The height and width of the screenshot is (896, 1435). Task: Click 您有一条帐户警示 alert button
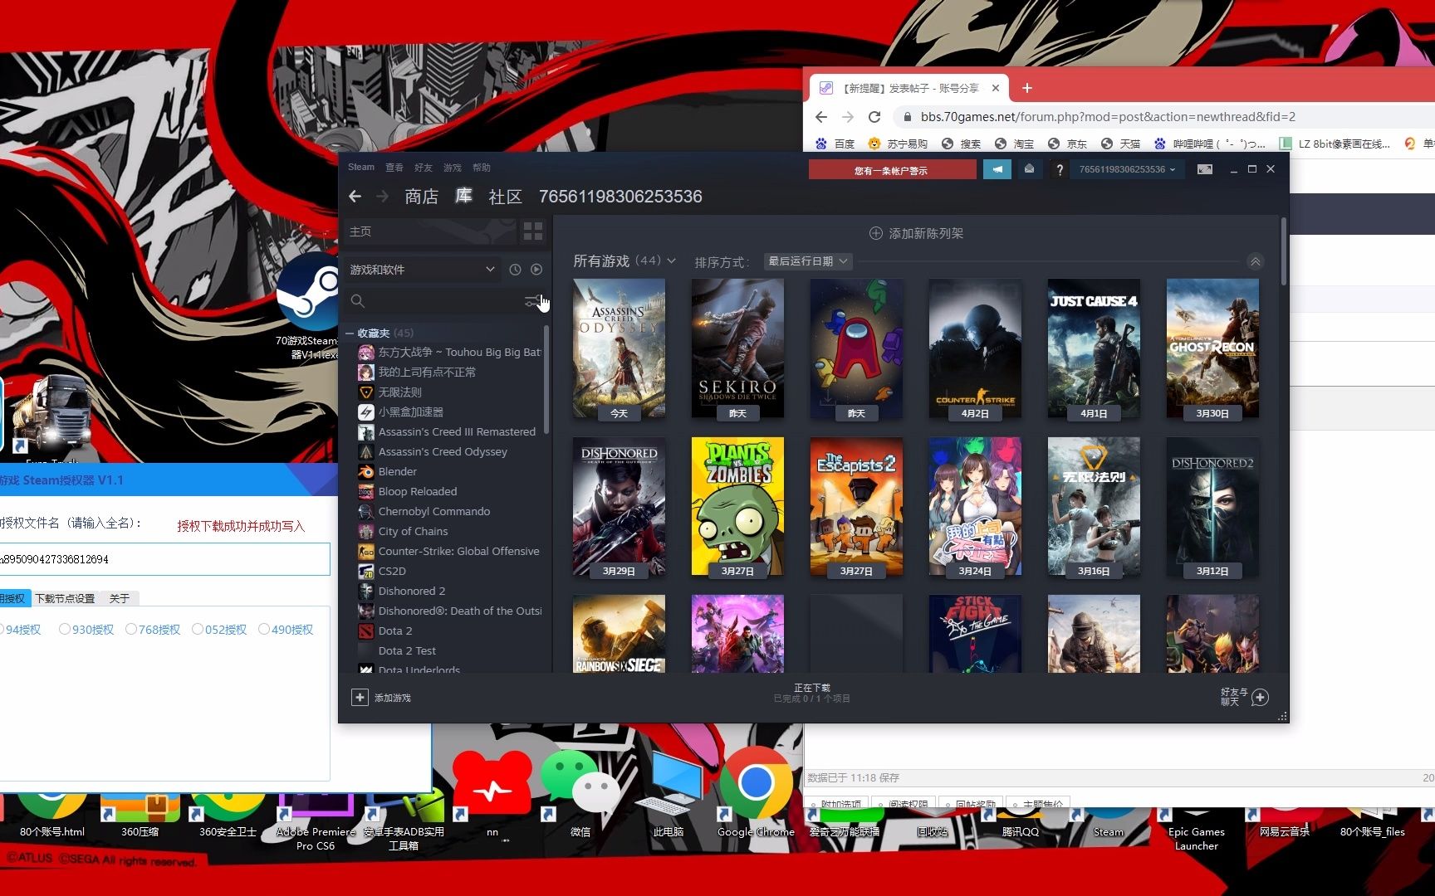(x=892, y=170)
